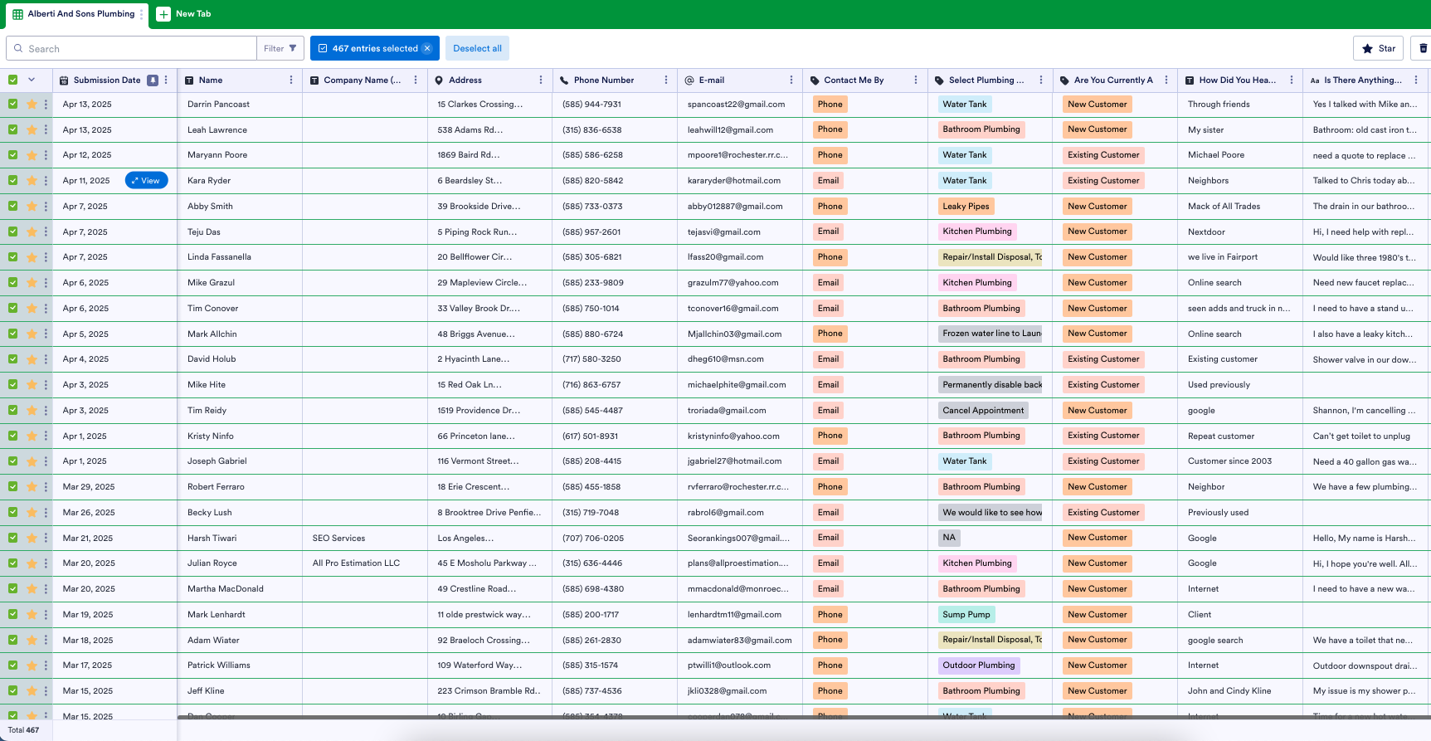Click the spreadsheet icon on Alberti tab

click(17, 14)
